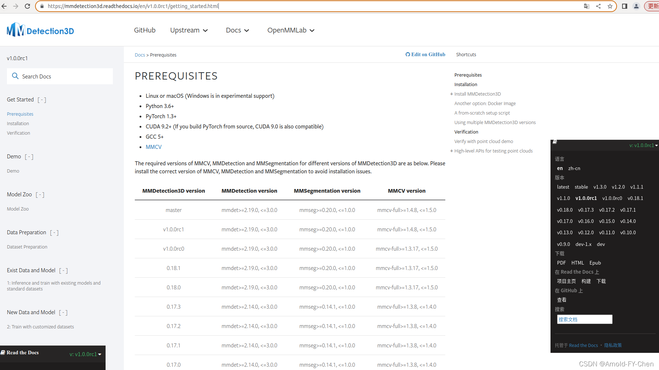The height and width of the screenshot is (370, 659).
Task: Click the browser profile avatar icon
Action: [636, 6]
